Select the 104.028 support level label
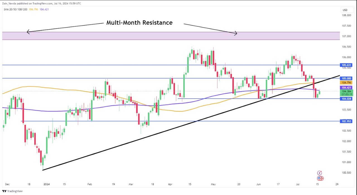357x195 pixels. point(346,99)
